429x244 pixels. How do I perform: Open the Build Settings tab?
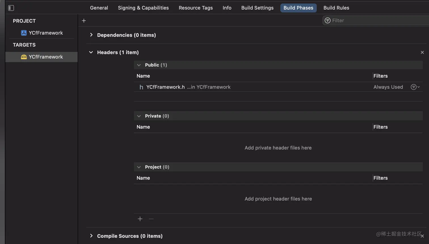pyautogui.click(x=257, y=8)
